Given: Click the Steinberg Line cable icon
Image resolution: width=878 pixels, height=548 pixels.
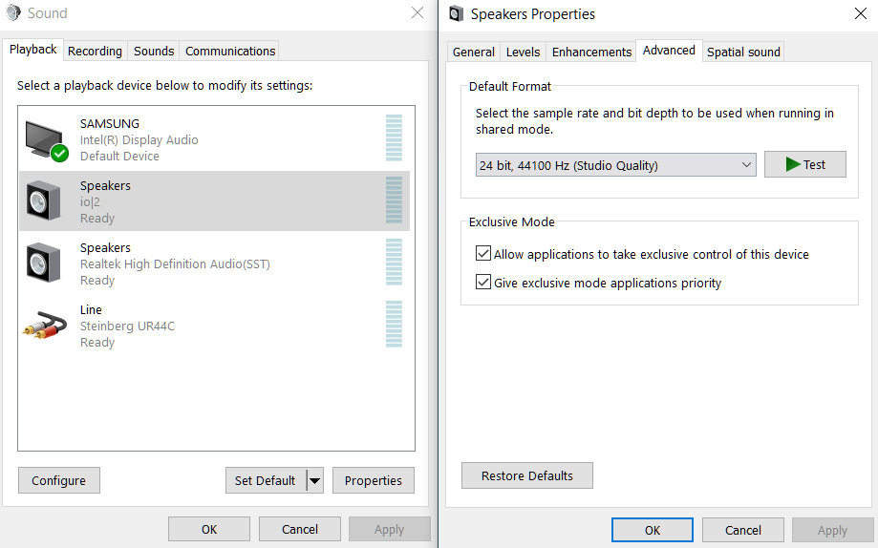Looking at the screenshot, I should pos(44,326).
